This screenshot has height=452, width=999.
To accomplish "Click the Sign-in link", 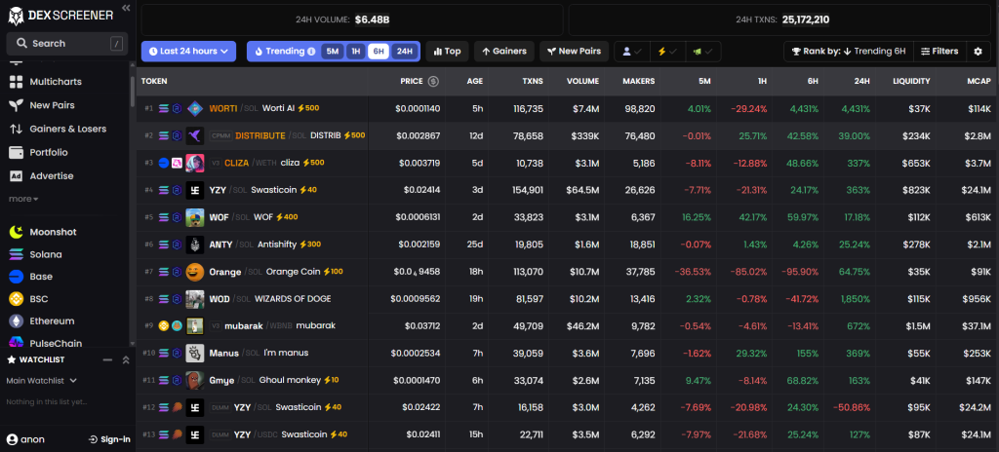I will (109, 439).
